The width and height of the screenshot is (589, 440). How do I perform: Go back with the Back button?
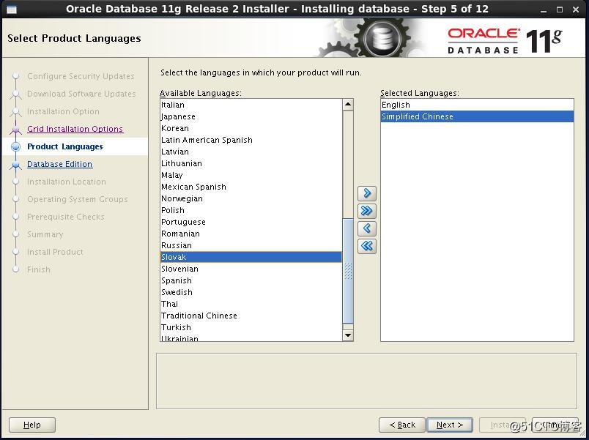402,425
